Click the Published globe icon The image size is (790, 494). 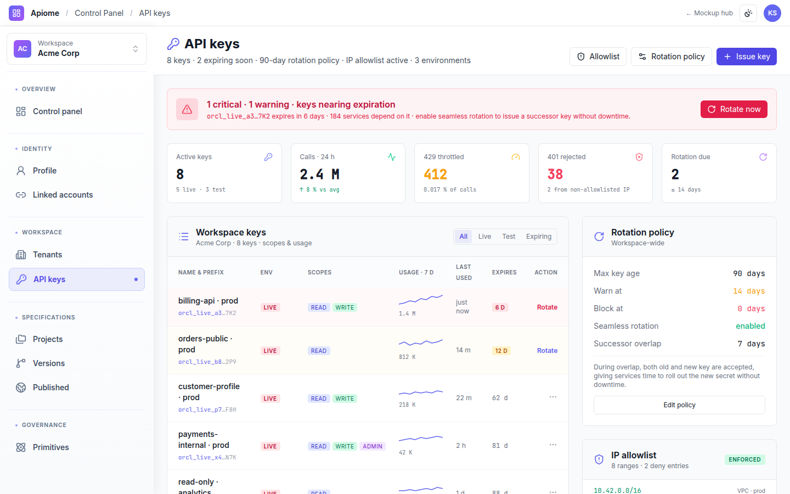click(21, 388)
